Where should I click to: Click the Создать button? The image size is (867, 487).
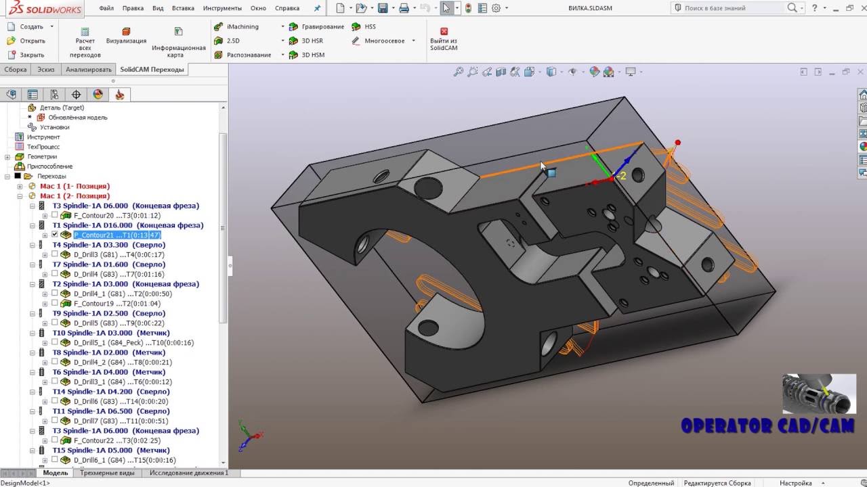point(32,26)
